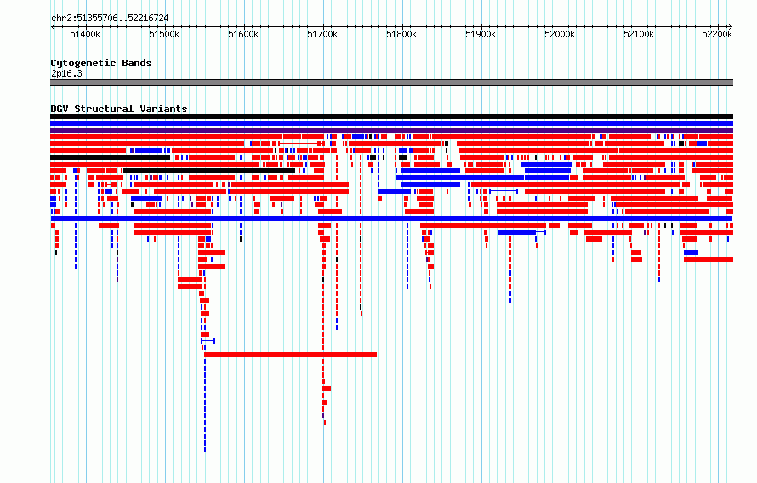Open the Cytogenetic Bands track title
The width and height of the screenshot is (757, 483).
[x=101, y=63]
